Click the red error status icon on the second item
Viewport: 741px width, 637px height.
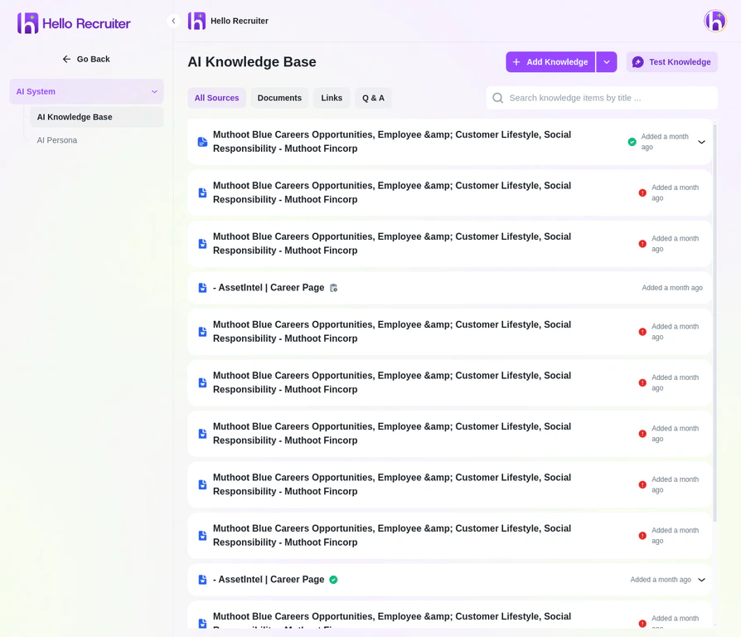pyautogui.click(x=642, y=192)
